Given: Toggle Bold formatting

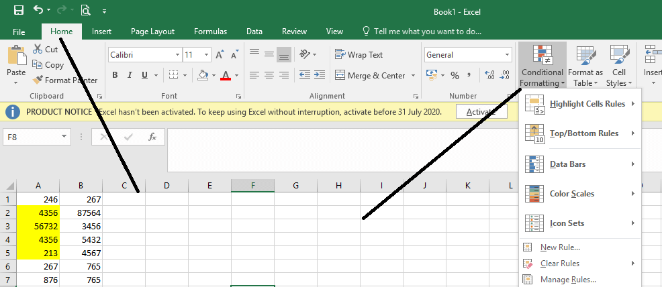Looking at the screenshot, I should click(115, 76).
